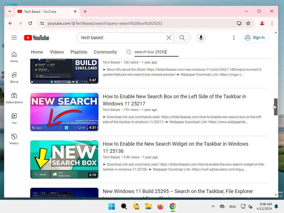
Task: Open History in the sidebar
Action: pos(14,139)
